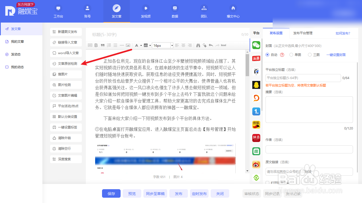Redo the last undone edit
Image resolution: width=362 pixels, height=203 pixels.
[217, 45]
